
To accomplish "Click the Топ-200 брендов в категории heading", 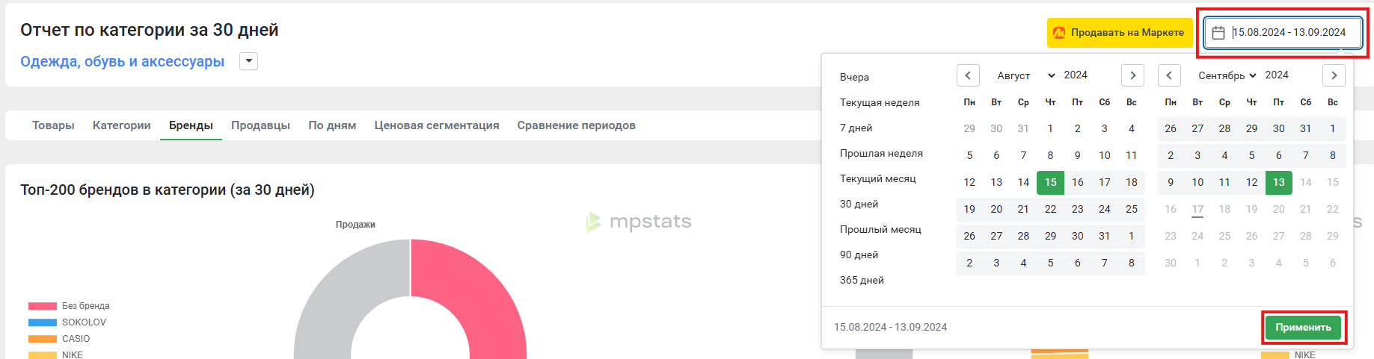I will pyautogui.click(x=168, y=190).
